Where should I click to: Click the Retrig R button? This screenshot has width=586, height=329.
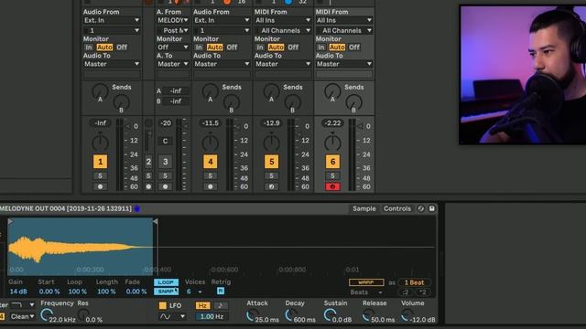tap(221, 291)
